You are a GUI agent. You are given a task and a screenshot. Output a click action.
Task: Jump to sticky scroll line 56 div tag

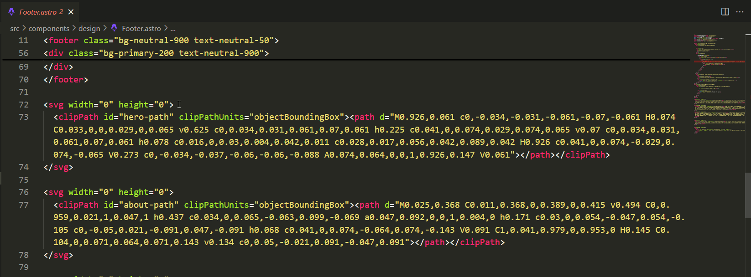tap(156, 53)
